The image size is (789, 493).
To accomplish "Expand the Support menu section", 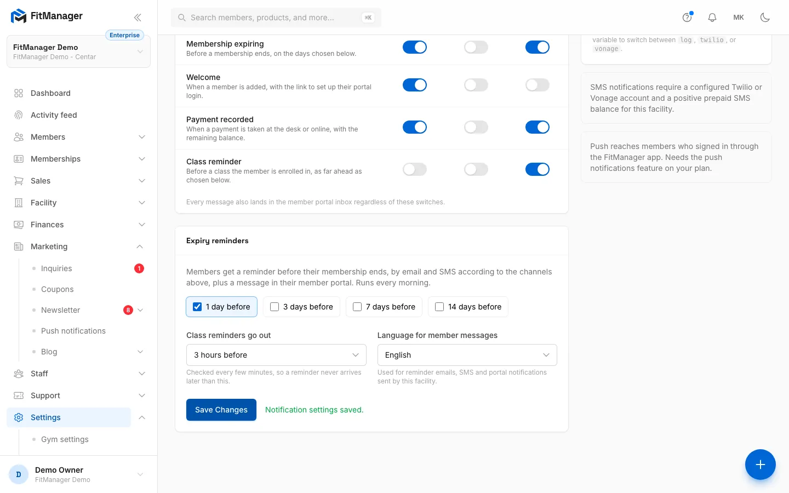I will (142, 395).
